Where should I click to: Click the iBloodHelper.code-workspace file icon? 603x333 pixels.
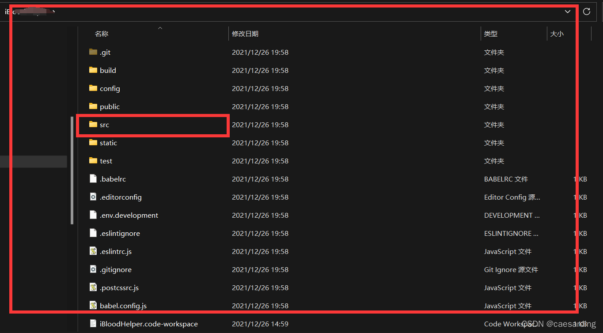click(93, 324)
